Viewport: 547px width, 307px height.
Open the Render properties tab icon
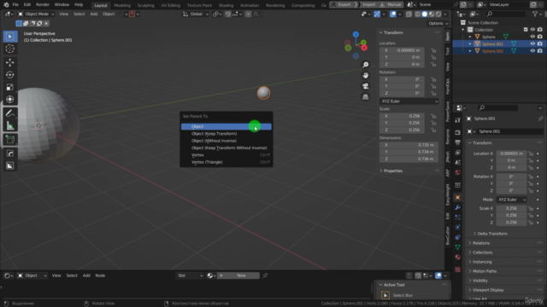(458, 133)
